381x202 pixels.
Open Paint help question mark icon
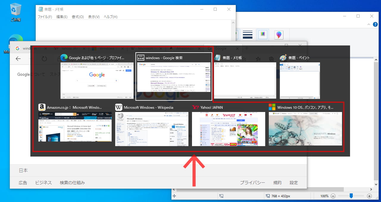375,24
